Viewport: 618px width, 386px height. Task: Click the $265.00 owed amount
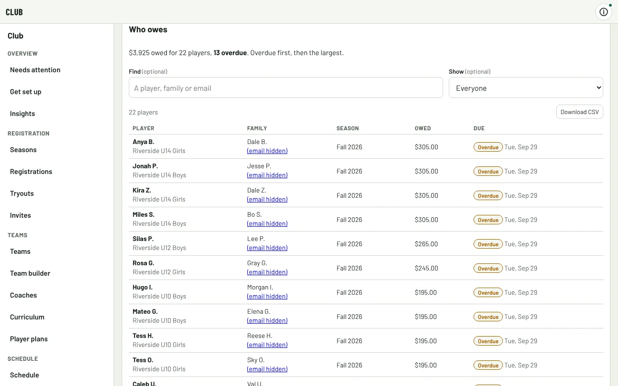426,244
